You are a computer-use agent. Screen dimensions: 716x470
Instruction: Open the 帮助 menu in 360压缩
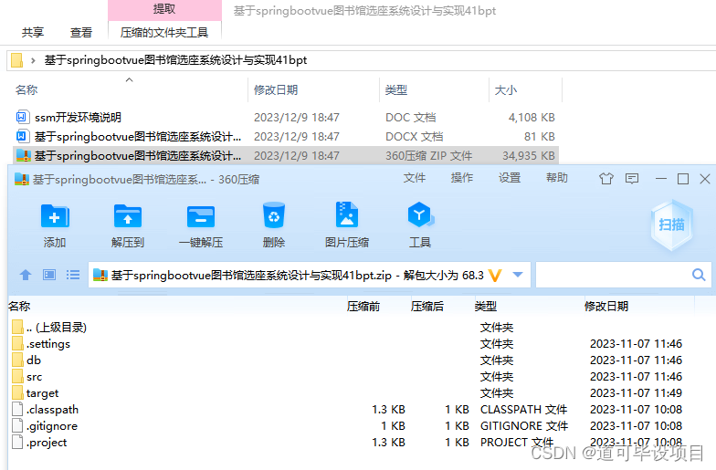[x=557, y=178]
